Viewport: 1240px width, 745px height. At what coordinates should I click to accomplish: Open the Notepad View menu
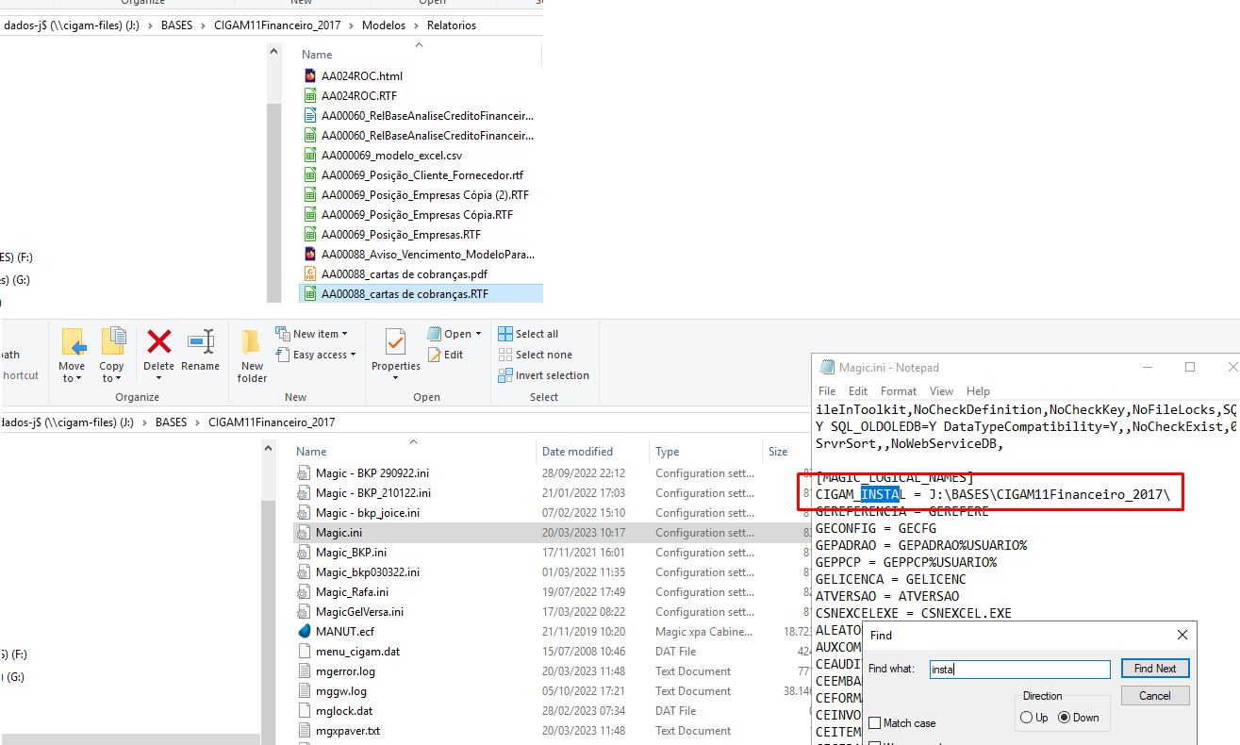point(941,390)
